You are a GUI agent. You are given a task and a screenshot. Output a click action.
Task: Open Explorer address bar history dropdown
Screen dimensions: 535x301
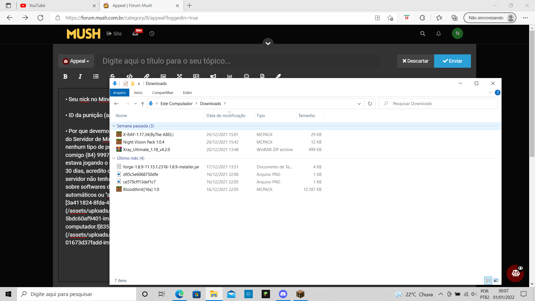[359, 104]
